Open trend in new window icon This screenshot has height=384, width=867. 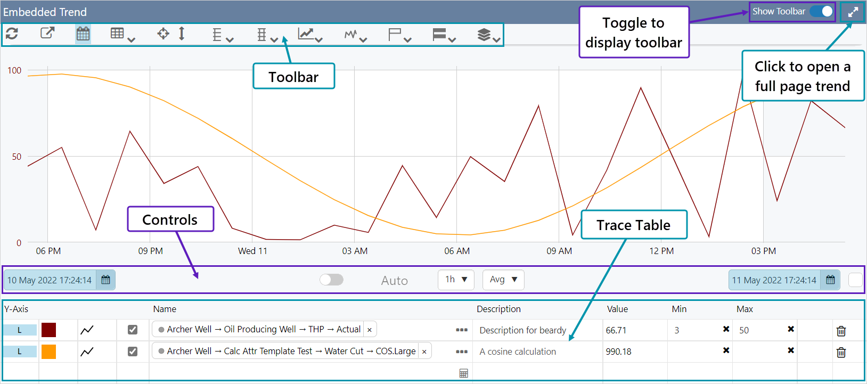tap(47, 34)
